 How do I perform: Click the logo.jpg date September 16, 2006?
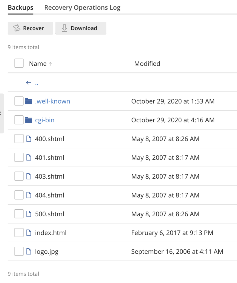[177, 252]
